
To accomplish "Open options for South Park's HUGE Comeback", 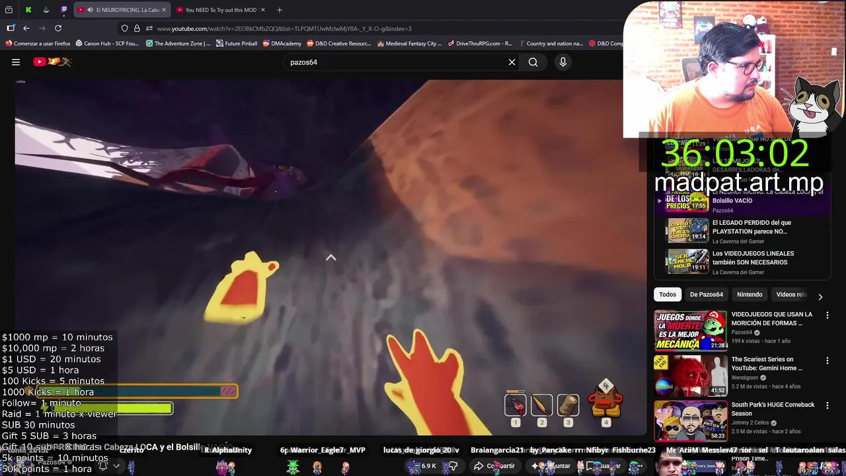I will coord(827,406).
